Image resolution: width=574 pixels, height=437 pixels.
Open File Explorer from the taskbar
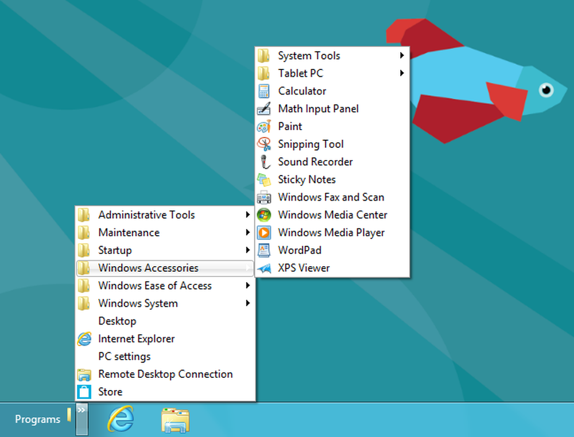pyautogui.click(x=175, y=420)
